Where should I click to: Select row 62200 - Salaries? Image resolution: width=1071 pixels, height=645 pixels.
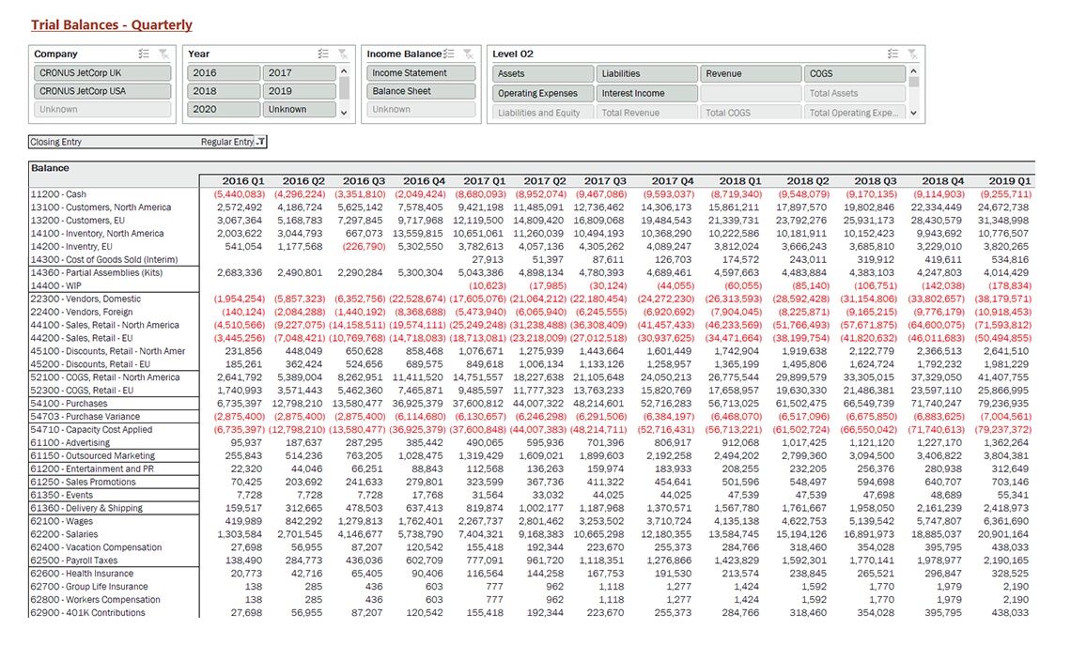[x=64, y=534]
